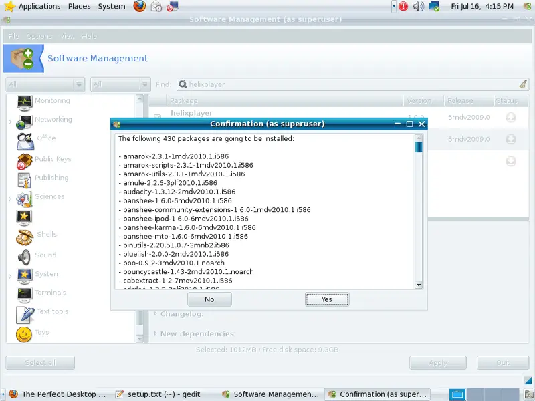Image resolution: width=535 pixels, height=401 pixels.
Task: Select the Networking category icon
Action: [x=24, y=122]
